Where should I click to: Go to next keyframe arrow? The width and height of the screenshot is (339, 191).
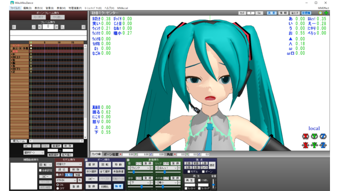coord(63,27)
